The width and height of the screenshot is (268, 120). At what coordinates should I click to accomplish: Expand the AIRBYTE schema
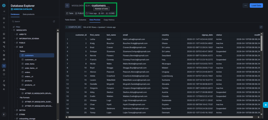coord(15,34)
